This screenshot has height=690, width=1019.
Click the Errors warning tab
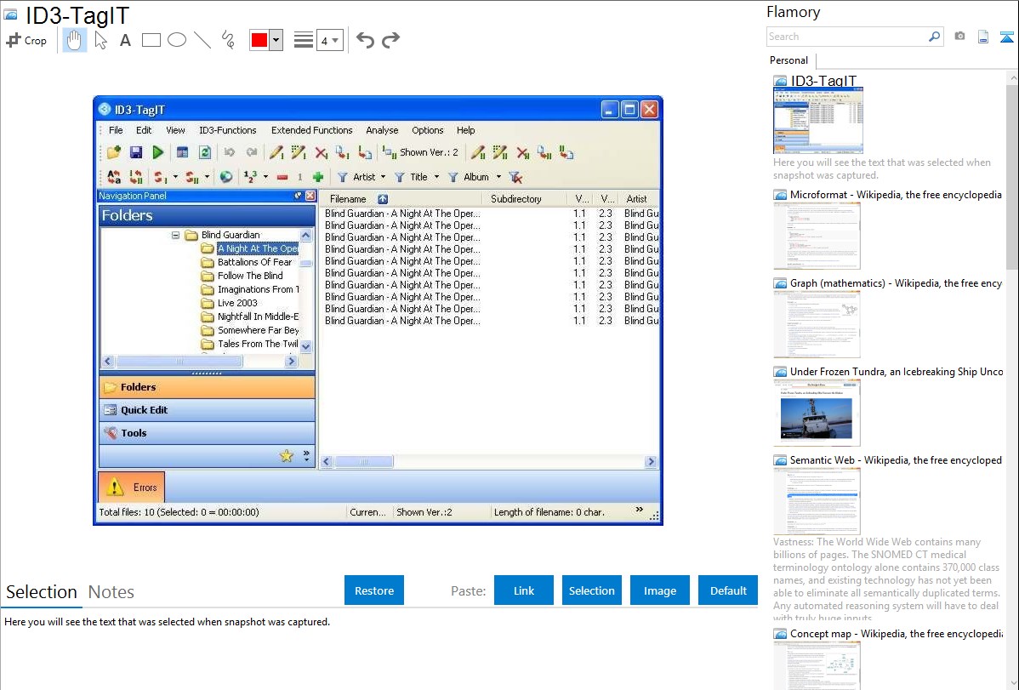(132, 488)
